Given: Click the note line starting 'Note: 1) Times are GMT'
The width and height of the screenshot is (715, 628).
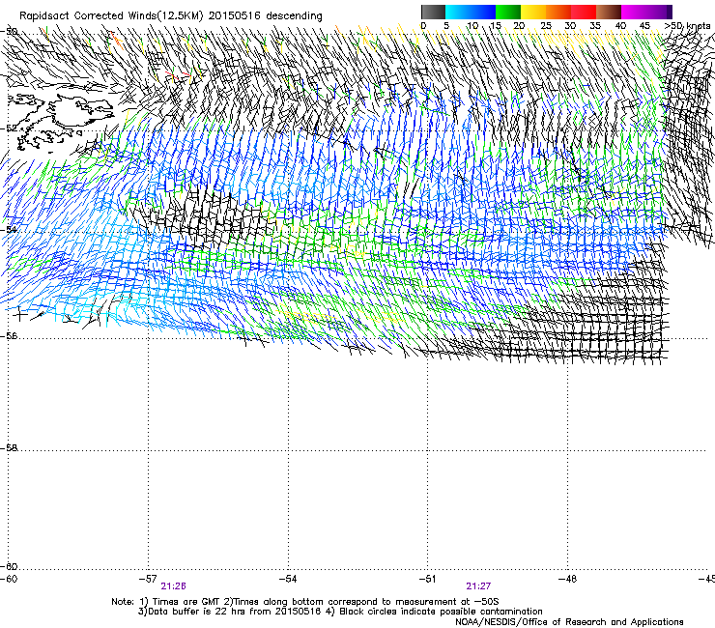Looking at the screenshot, I should 305,602.
